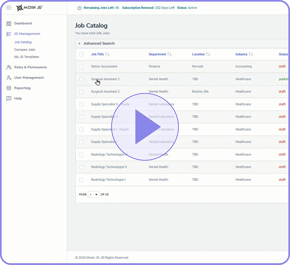This screenshot has width=290, height=265.
Task: Open Job Catalog from the sidebar
Action: pos(23,42)
